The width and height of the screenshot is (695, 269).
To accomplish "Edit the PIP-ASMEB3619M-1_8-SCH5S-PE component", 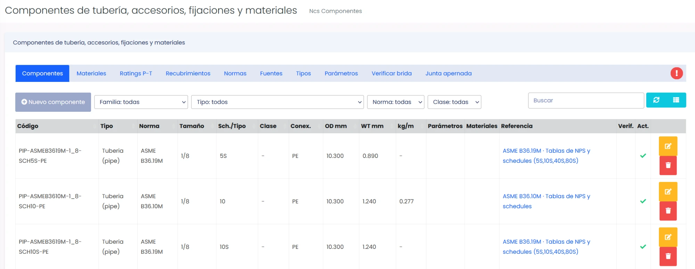I will click(x=668, y=146).
